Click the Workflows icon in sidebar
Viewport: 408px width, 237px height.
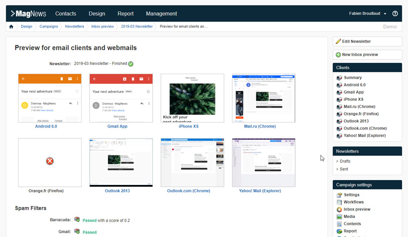coord(340,202)
